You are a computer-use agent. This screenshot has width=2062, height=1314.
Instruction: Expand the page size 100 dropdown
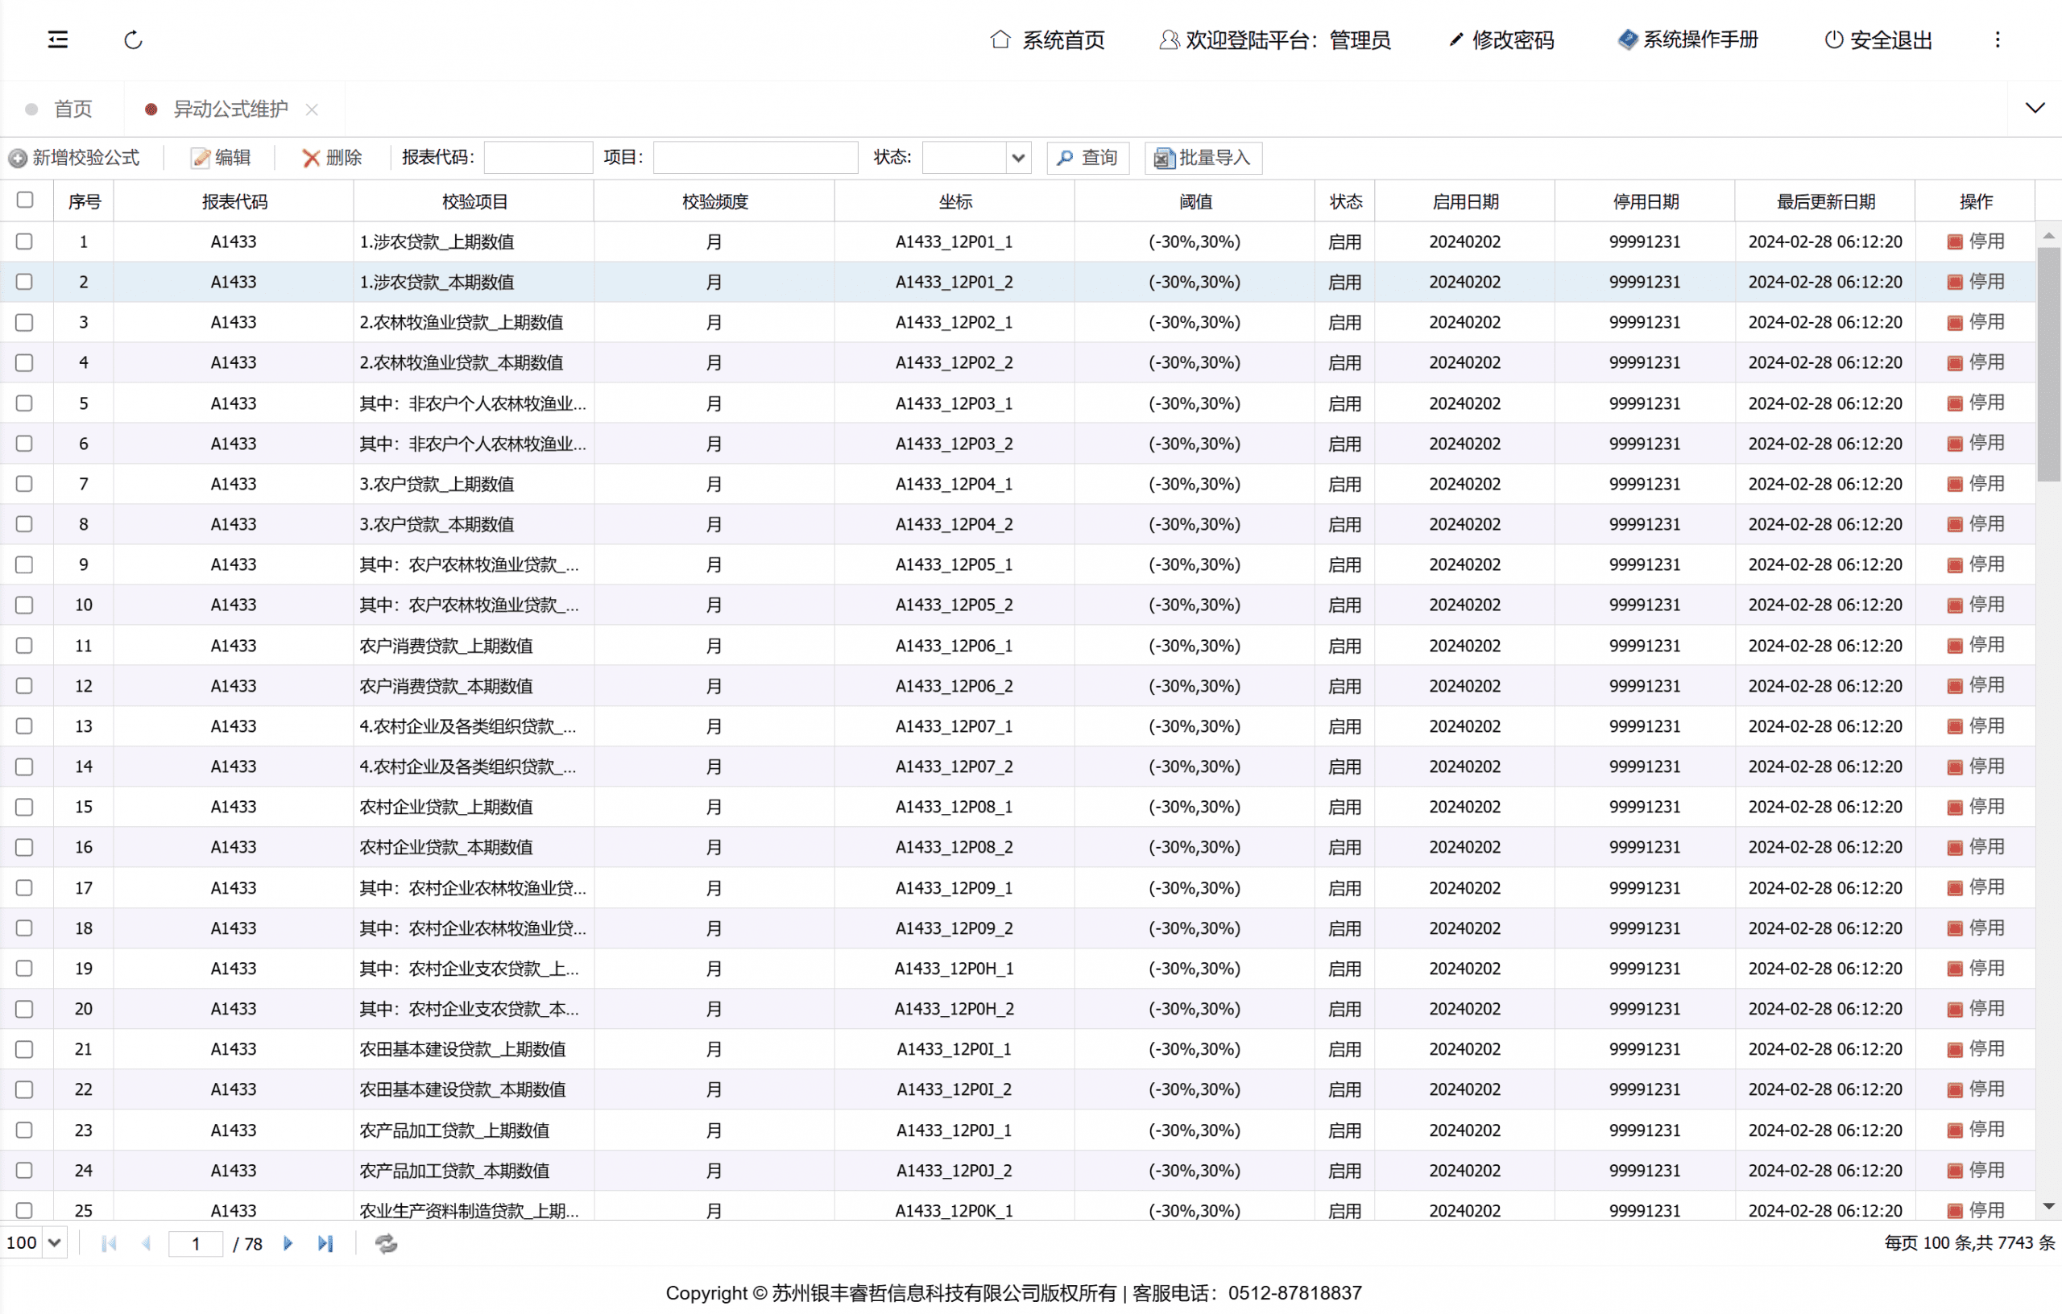[54, 1243]
